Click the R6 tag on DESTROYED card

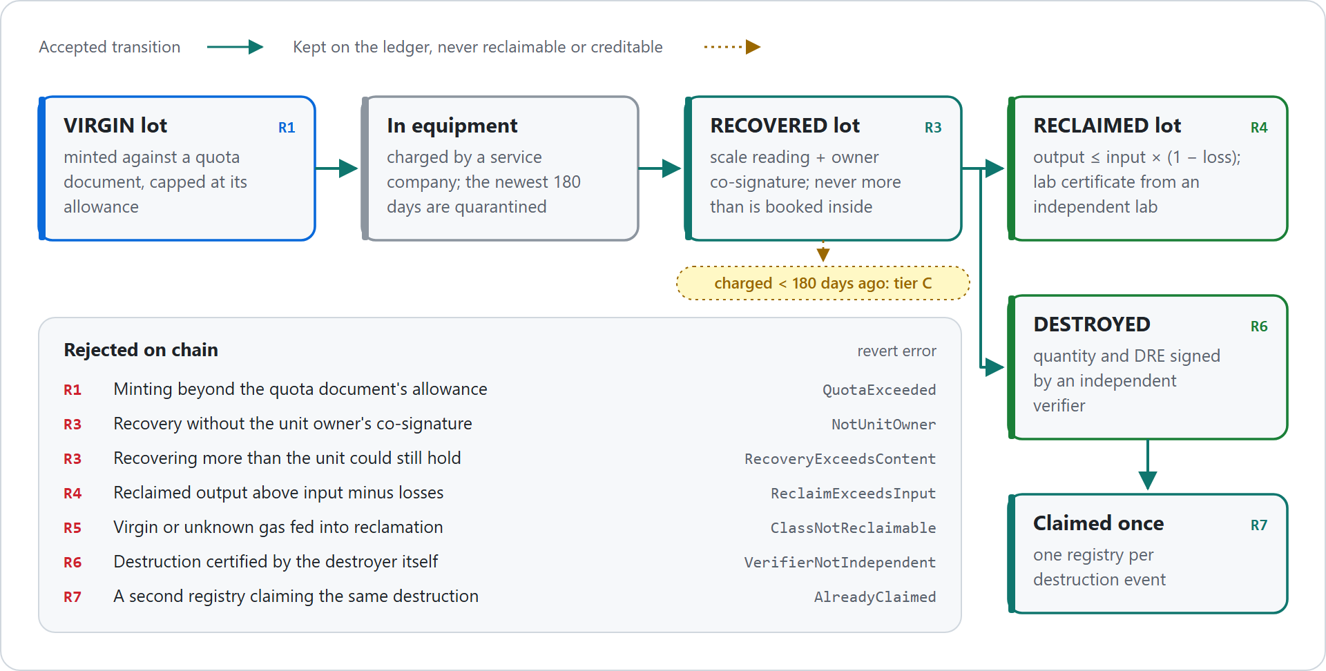coord(1259,327)
